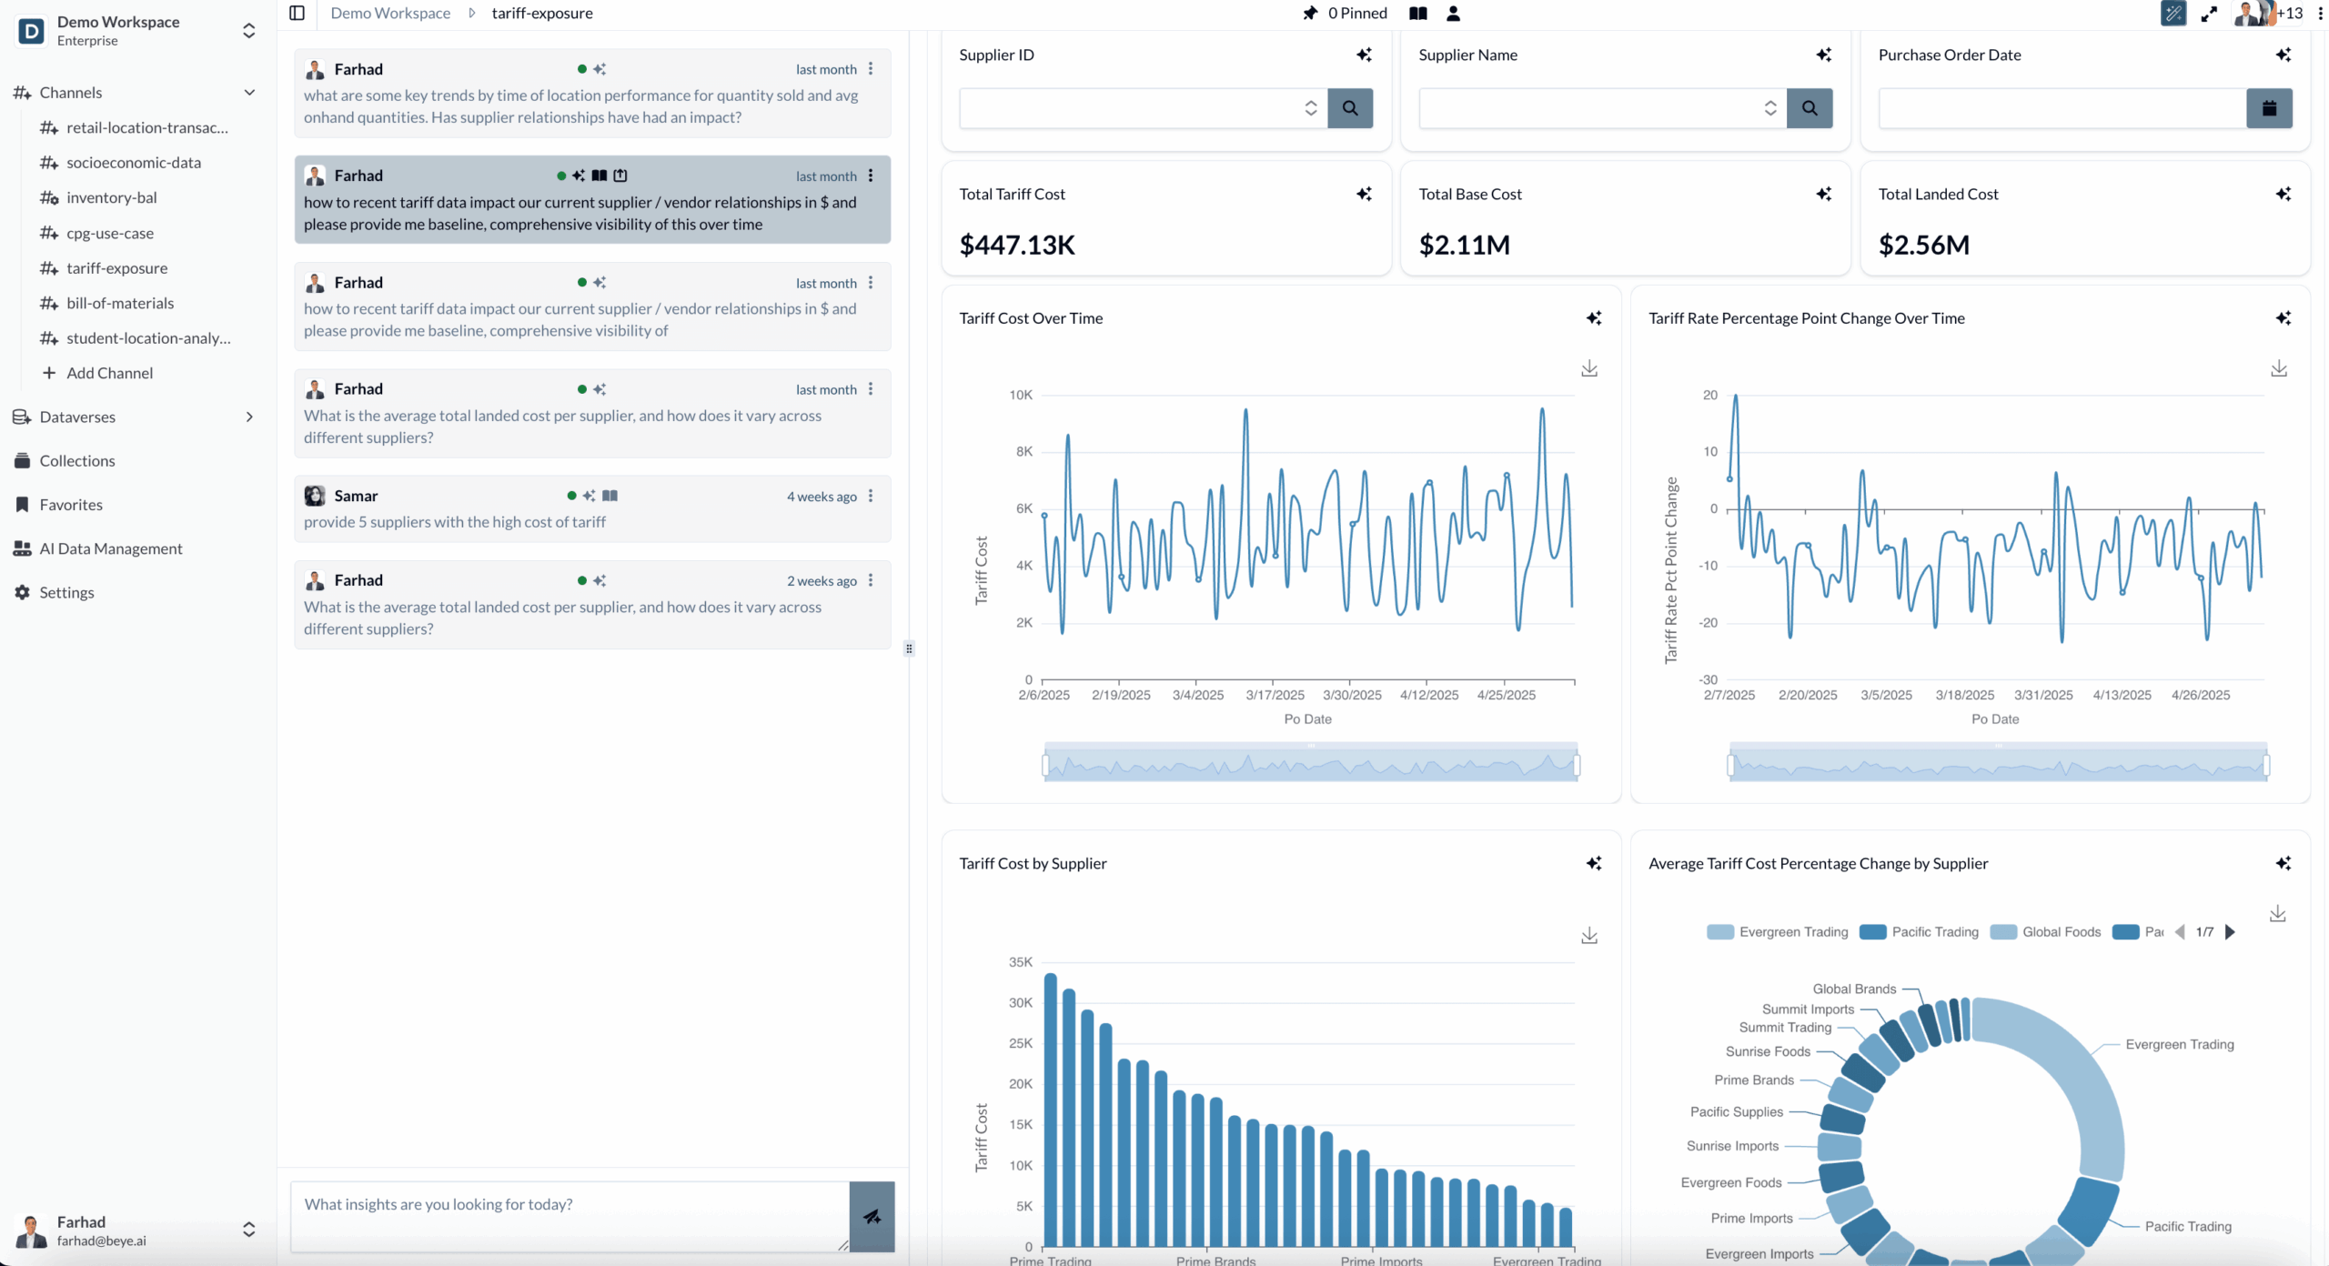
Task: Toggle the sidebar panel icon
Action: coord(297,13)
